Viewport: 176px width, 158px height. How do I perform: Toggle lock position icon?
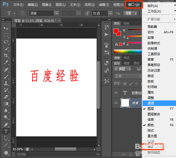(136, 84)
